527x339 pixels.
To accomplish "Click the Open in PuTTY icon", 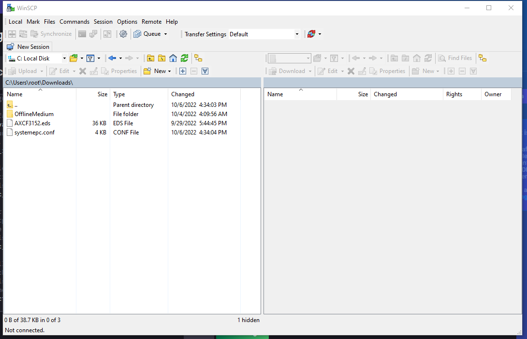I will [93, 34].
